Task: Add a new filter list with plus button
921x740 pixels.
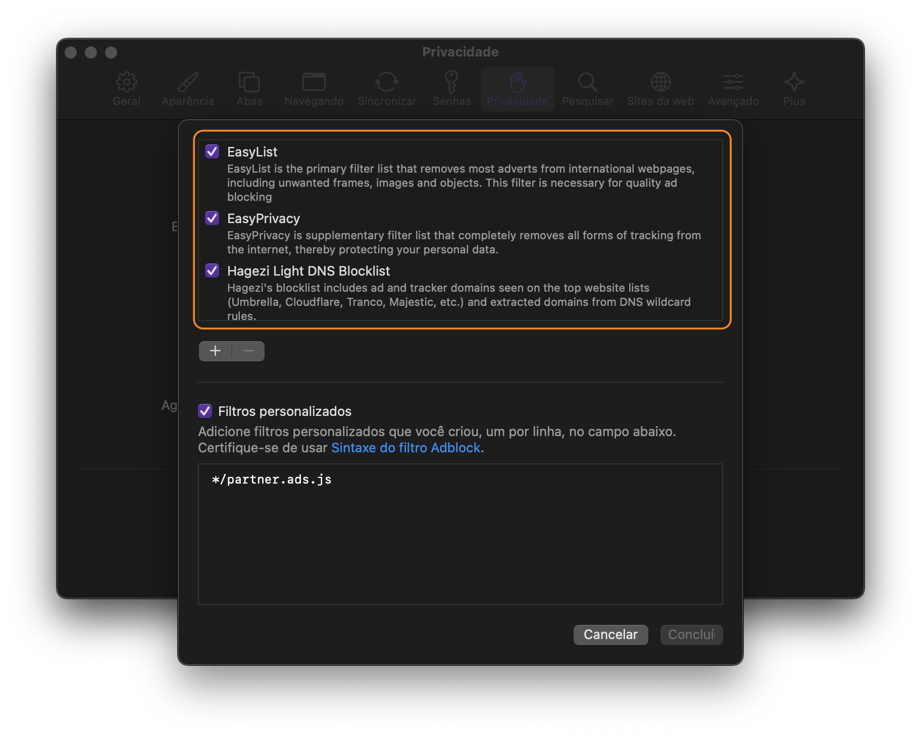Action: coord(216,351)
